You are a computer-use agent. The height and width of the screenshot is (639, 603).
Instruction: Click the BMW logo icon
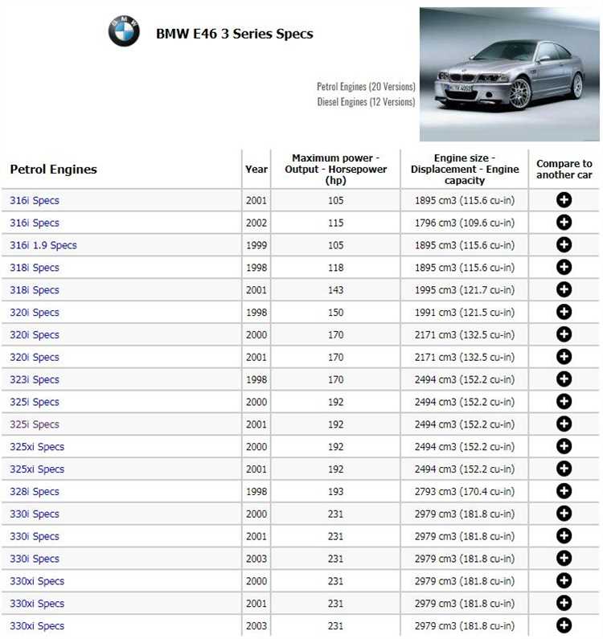coord(124,31)
